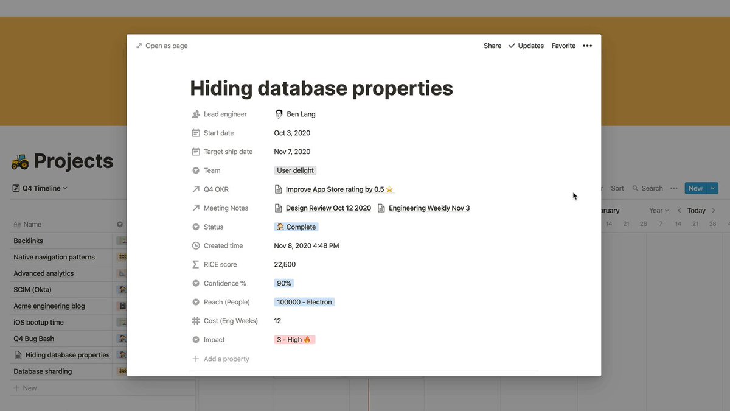Viewport: 730px width, 411px height.
Task: Open the Database sharding row
Action: [x=43, y=371]
